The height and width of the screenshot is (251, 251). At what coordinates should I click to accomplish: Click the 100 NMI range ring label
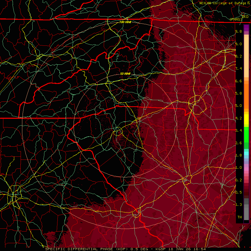click(x=125, y=22)
